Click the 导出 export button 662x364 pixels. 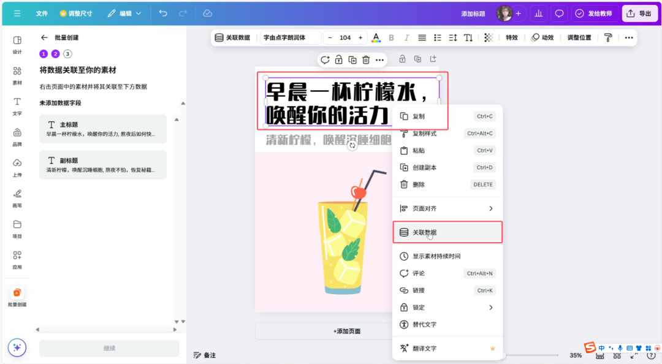coord(639,13)
